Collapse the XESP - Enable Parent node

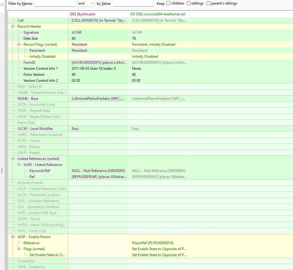coord(13,237)
